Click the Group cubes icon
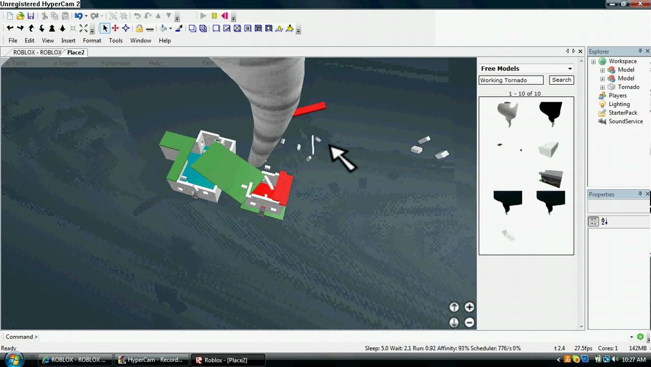The width and height of the screenshot is (651, 367). click(x=193, y=29)
